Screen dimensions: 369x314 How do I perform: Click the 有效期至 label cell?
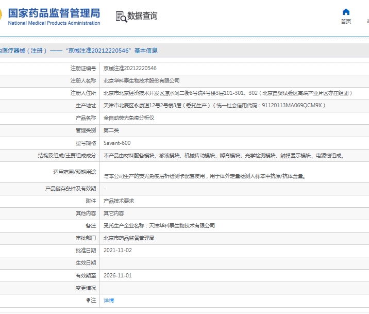click(x=86, y=275)
